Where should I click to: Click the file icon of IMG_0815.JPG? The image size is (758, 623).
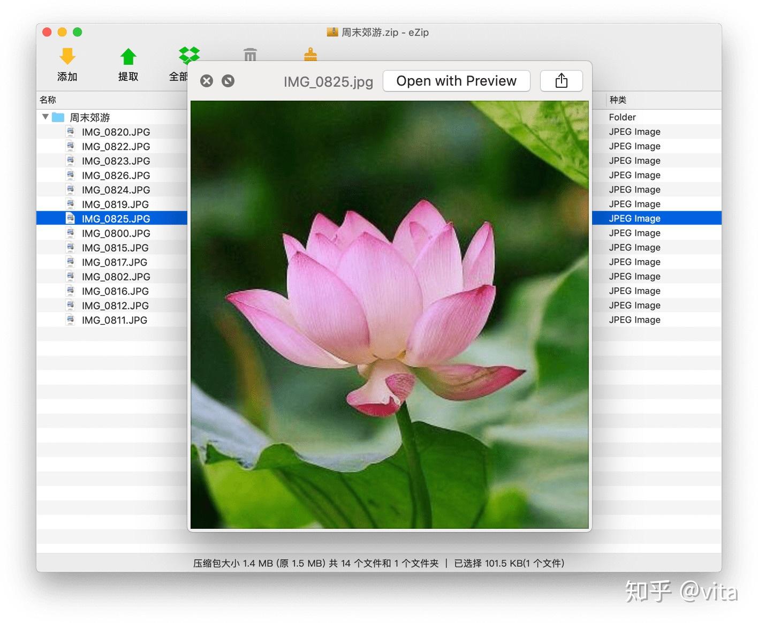click(70, 247)
